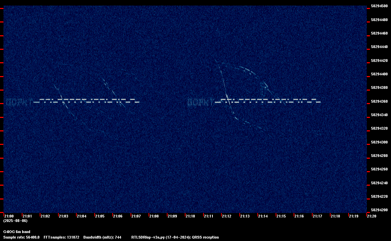Viewport: 391px width, 241px height.
Task: Click the 21:19 time axis label
Action: click(354, 216)
